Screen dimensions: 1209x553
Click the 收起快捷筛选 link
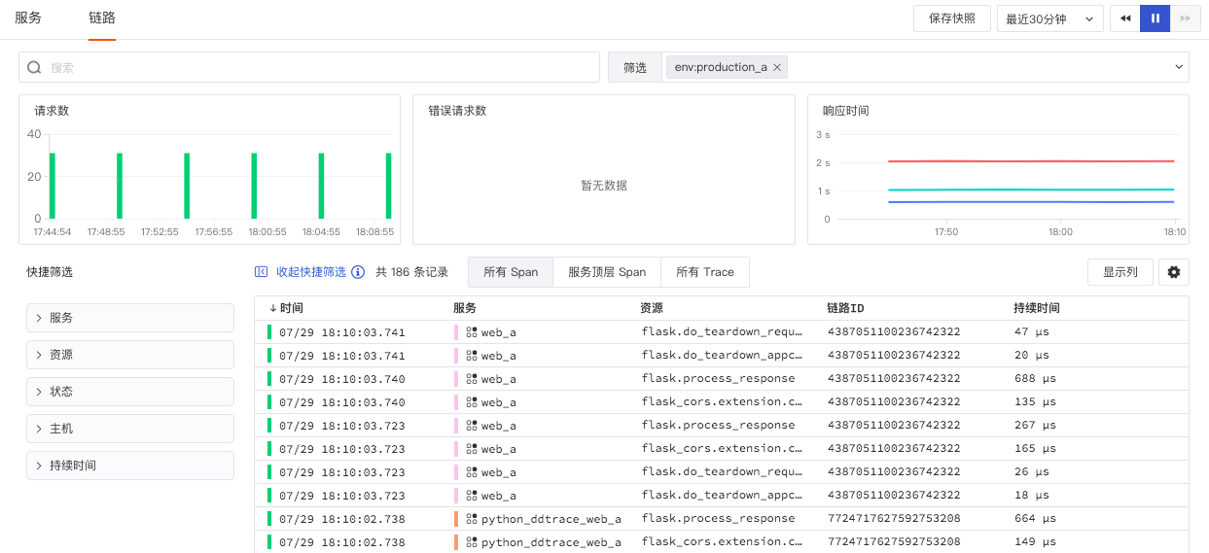310,272
